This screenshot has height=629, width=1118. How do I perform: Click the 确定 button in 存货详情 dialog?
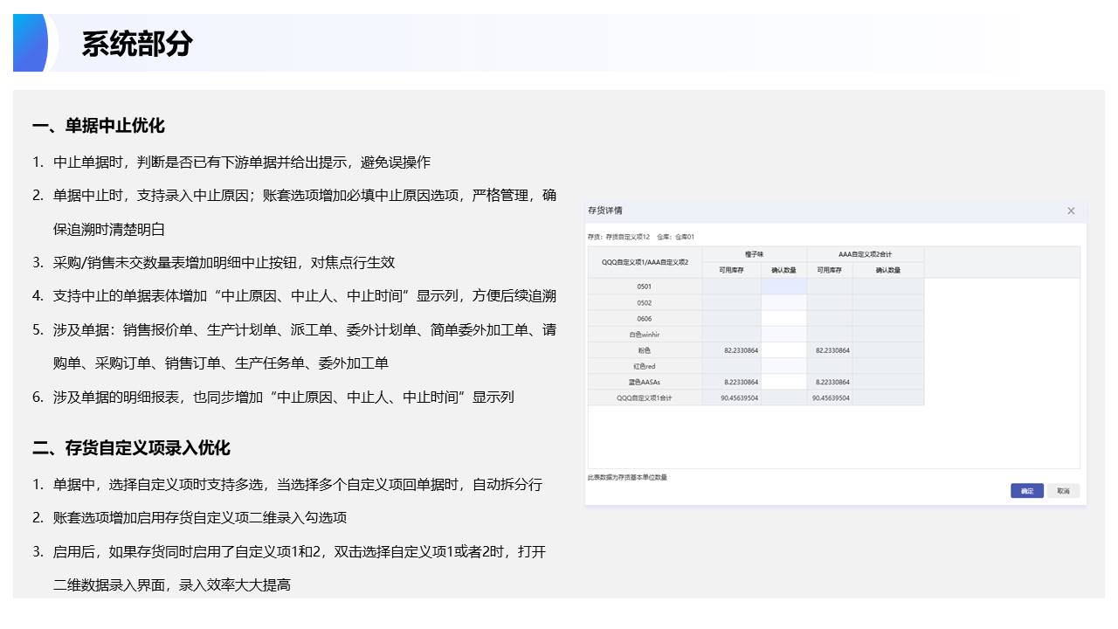pos(1027,491)
